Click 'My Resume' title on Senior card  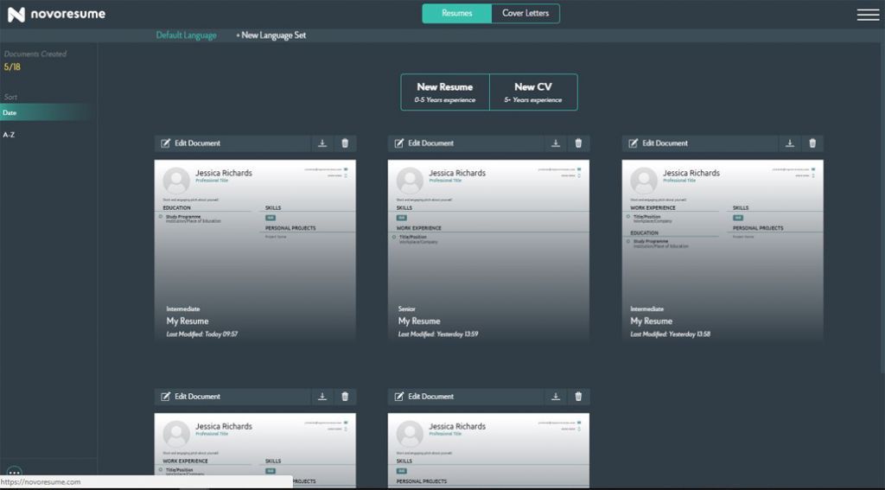tap(419, 321)
